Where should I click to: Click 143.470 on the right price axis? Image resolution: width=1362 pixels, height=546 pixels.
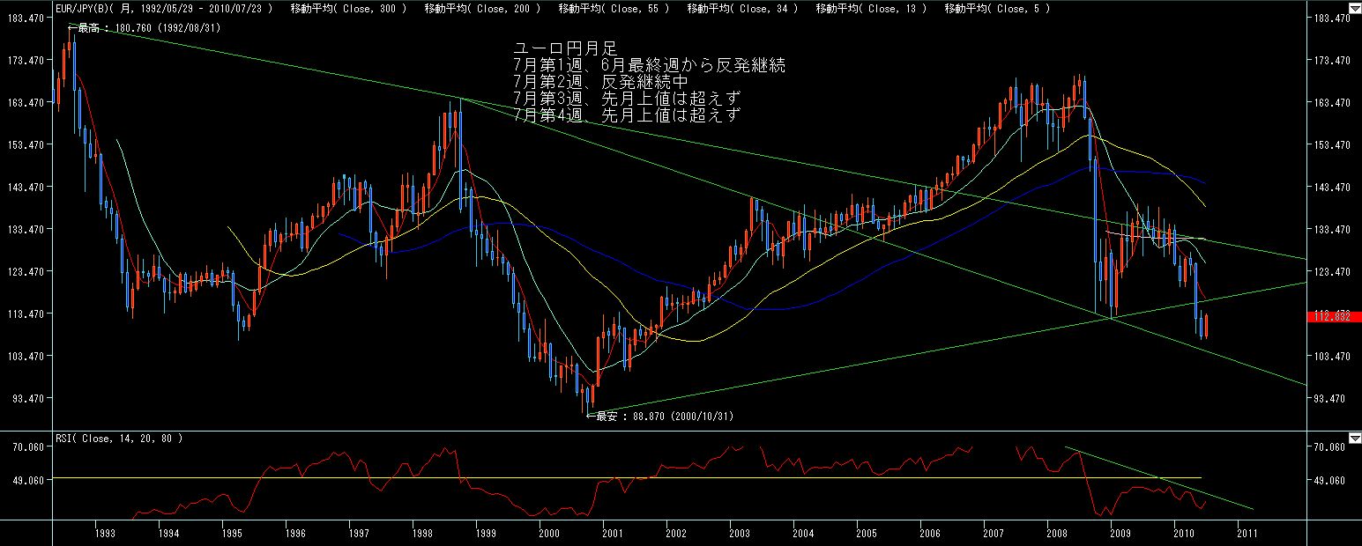(x=1332, y=188)
